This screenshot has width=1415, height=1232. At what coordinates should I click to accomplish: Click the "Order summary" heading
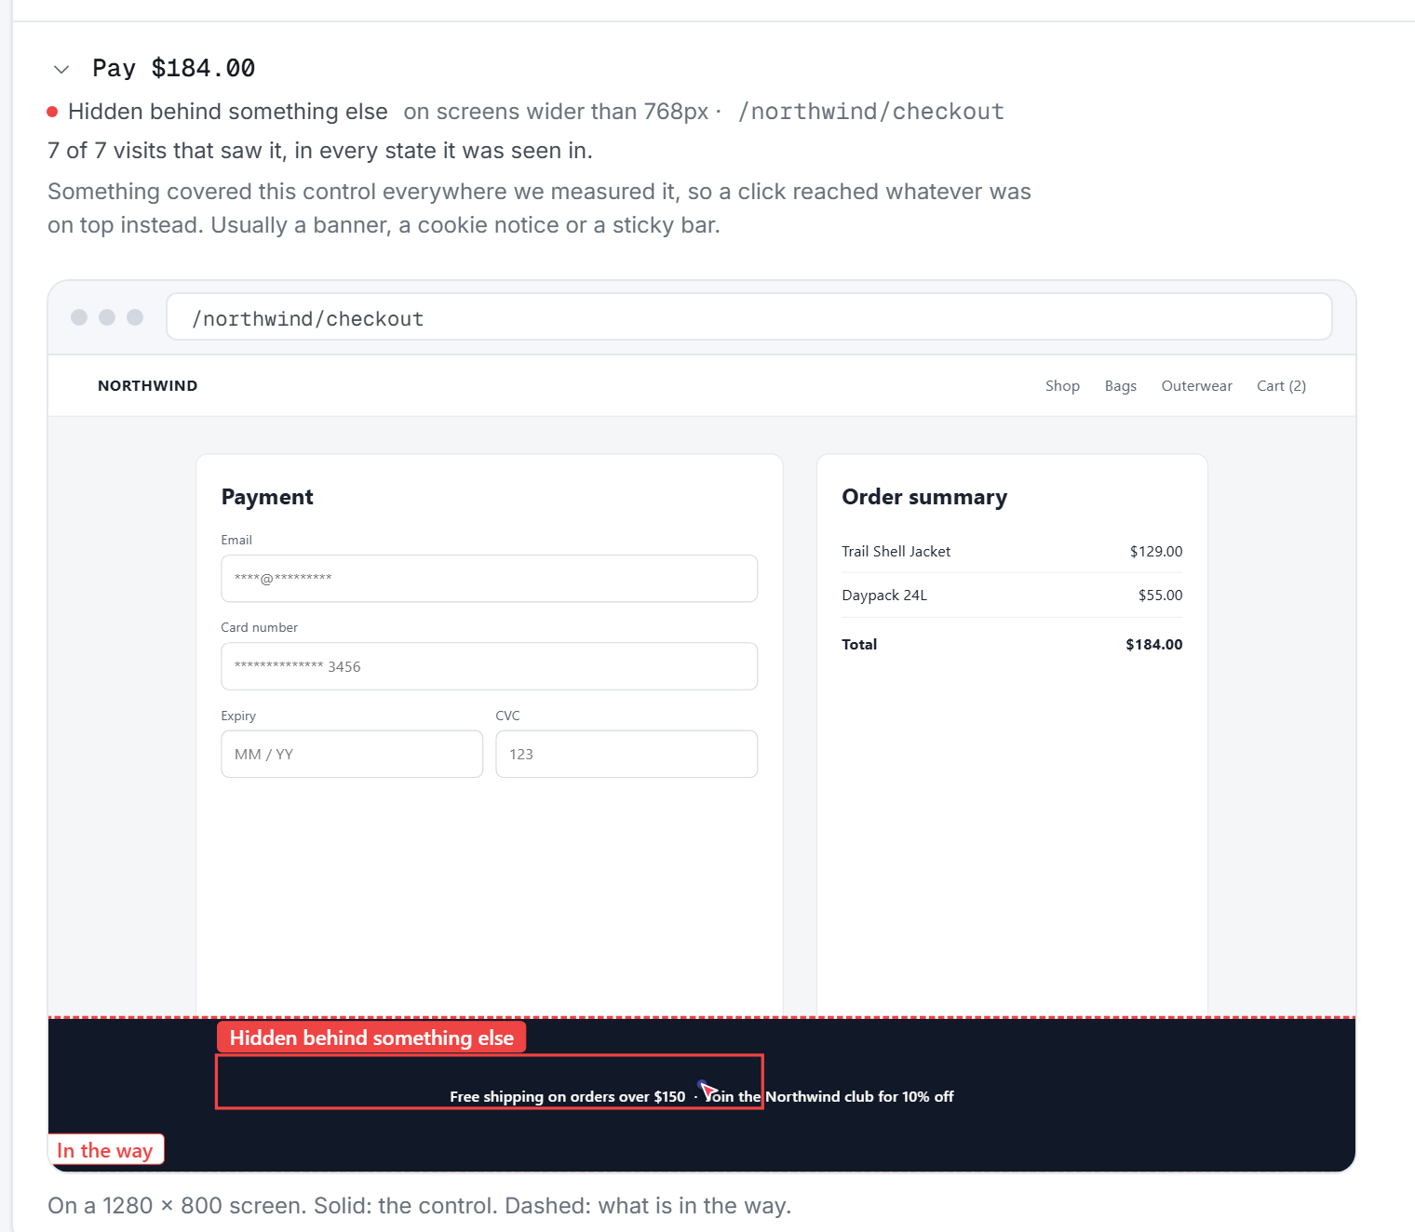click(x=924, y=497)
